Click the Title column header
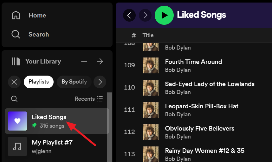Image resolution: width=272 pixels, height=162 pixels. click(x=148, y=35)
